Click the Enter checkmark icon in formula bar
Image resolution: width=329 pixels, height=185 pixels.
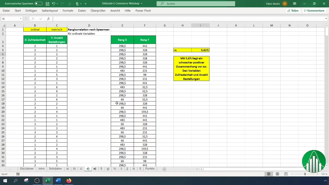pyautogui.click(x=41, y=19)
